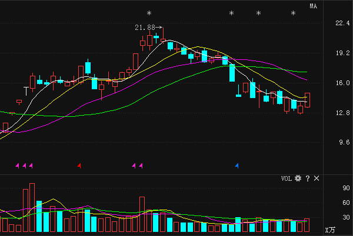Select the MA indicator label
The image size is (353, 236).
314,6
